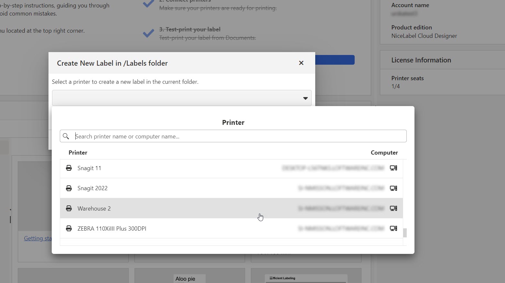Click the printer icon beside Snagit 11
This screenshot has width=505, height=283.
click(x=69, y=168)
